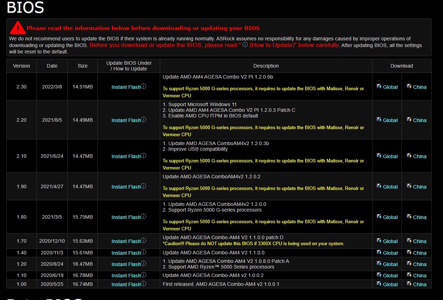Download Global BIOS version 2.20
Screen dimensions: 443x300
[390, 120]
